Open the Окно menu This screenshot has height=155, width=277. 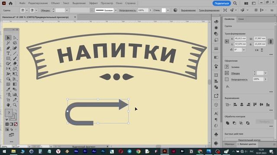(119, 3)
